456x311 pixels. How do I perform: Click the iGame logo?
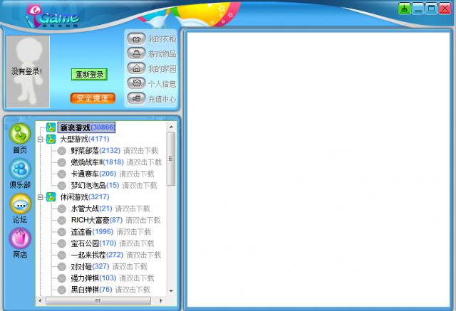click(52, 16)
